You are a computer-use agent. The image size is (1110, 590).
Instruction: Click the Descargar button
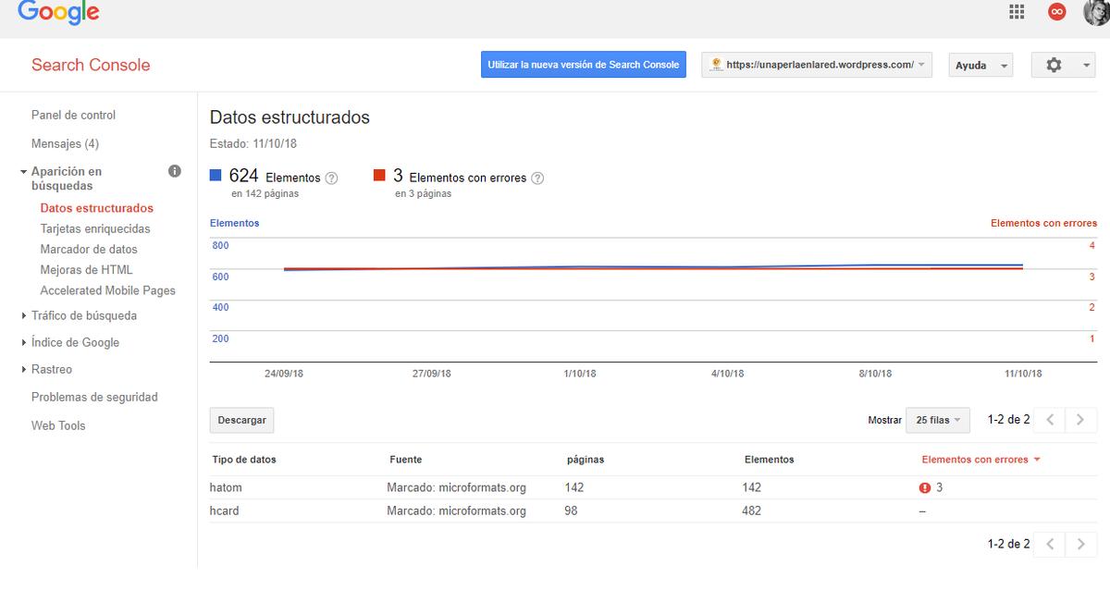click(240, 419)
